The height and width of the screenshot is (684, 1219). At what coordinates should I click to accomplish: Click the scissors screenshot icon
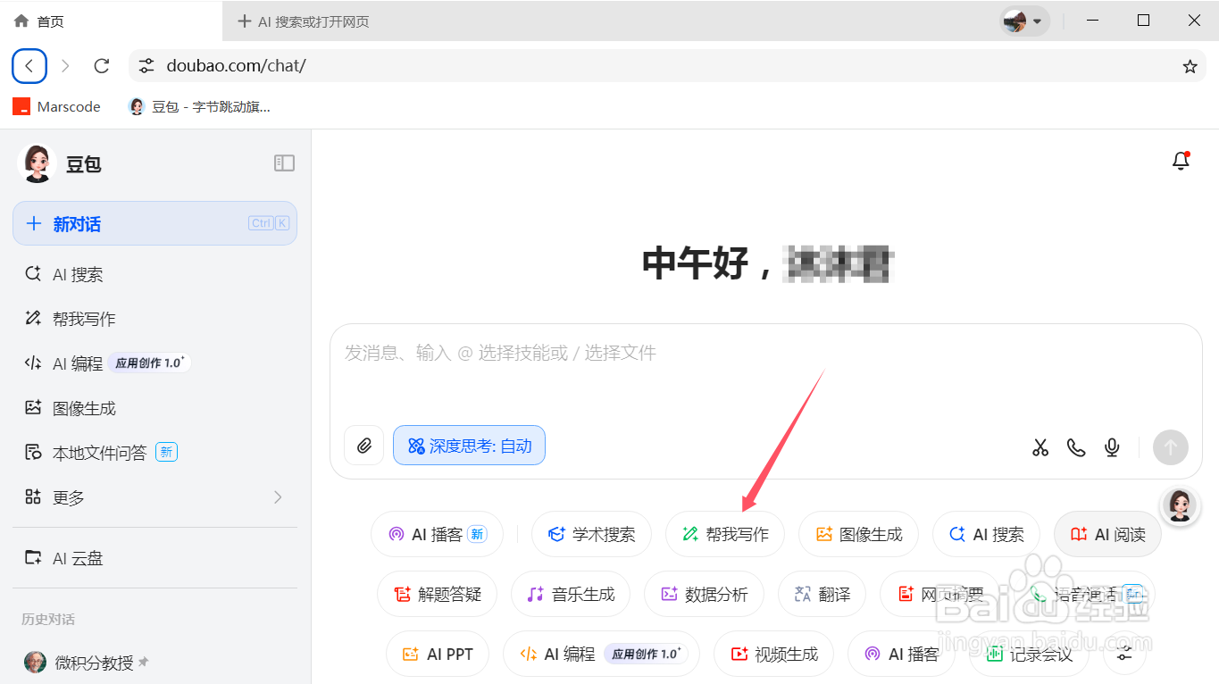[x=1040, y=447]
